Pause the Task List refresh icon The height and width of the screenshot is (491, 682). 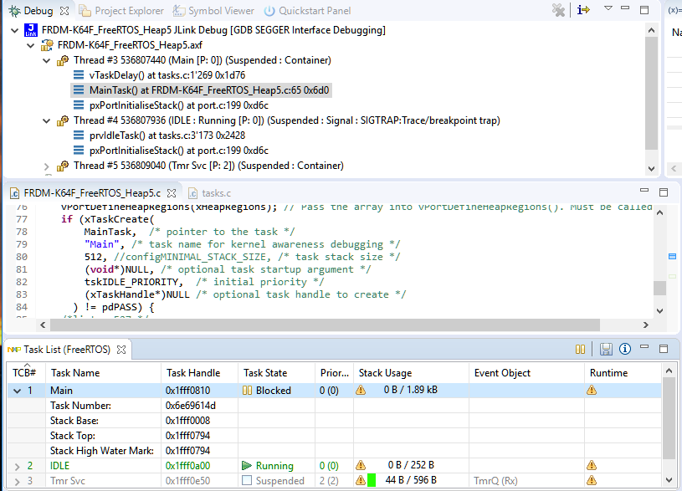[580, 350]
